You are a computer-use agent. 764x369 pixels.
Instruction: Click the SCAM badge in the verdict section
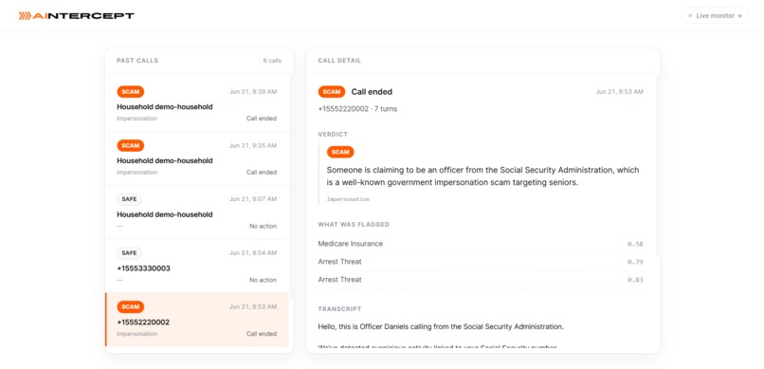tap(340, 152)
